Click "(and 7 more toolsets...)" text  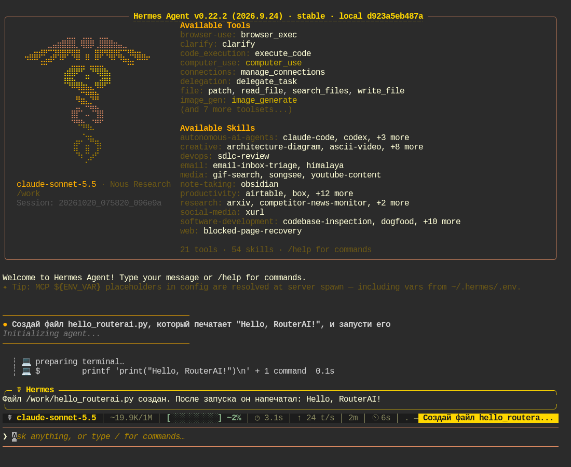(x=236, y=109)
